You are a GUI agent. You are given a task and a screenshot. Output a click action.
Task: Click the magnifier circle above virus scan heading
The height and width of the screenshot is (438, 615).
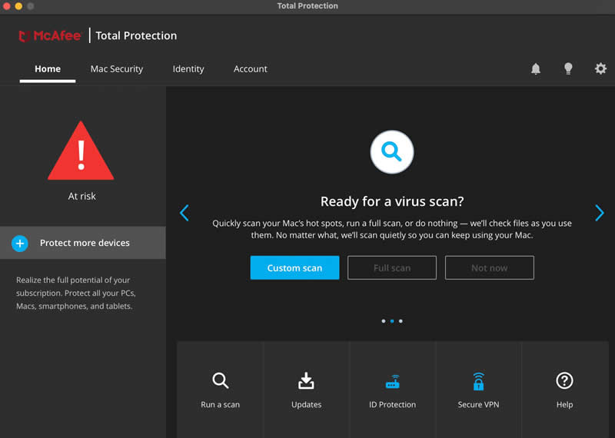392,151
